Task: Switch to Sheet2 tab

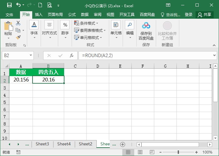Action: [85, 144]
